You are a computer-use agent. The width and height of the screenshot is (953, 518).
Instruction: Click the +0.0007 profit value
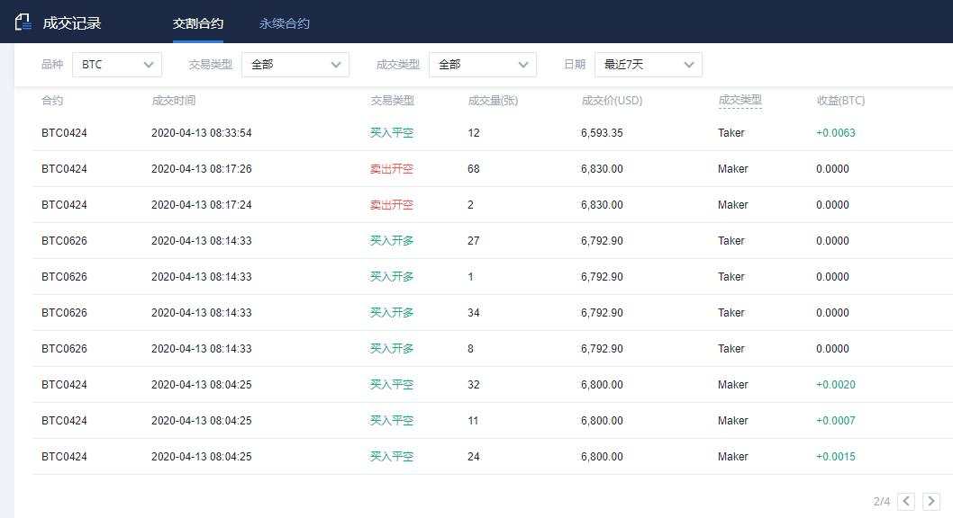click(836, 420)
